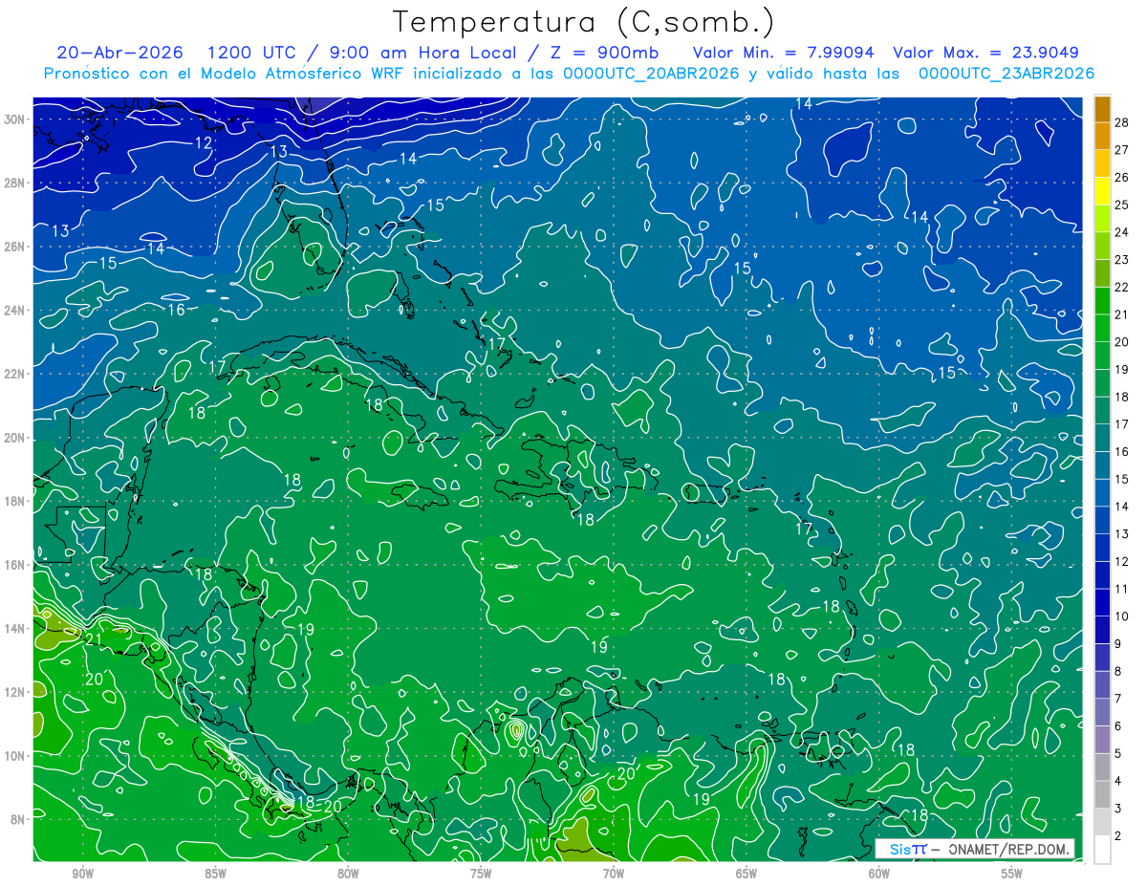Image resolution: width=1147 pixels, height=886 pixels.
Task: Click the 70W longitude axis label
Action: (x=614, y=873)
